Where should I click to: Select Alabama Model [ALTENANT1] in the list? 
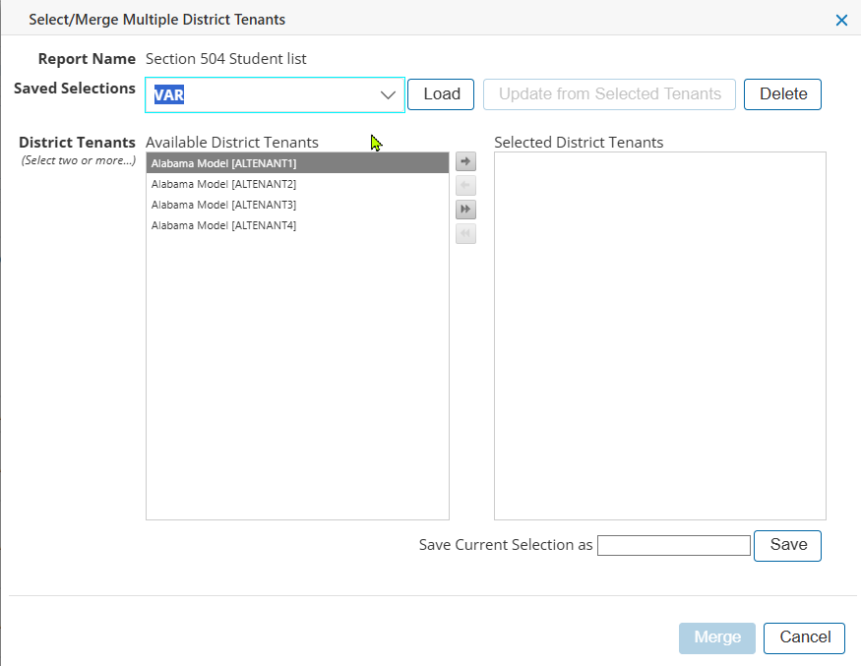(x=223, y=163)
